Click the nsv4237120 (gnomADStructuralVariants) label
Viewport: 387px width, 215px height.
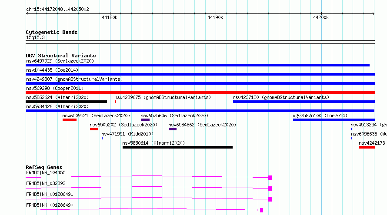(281, 97)
